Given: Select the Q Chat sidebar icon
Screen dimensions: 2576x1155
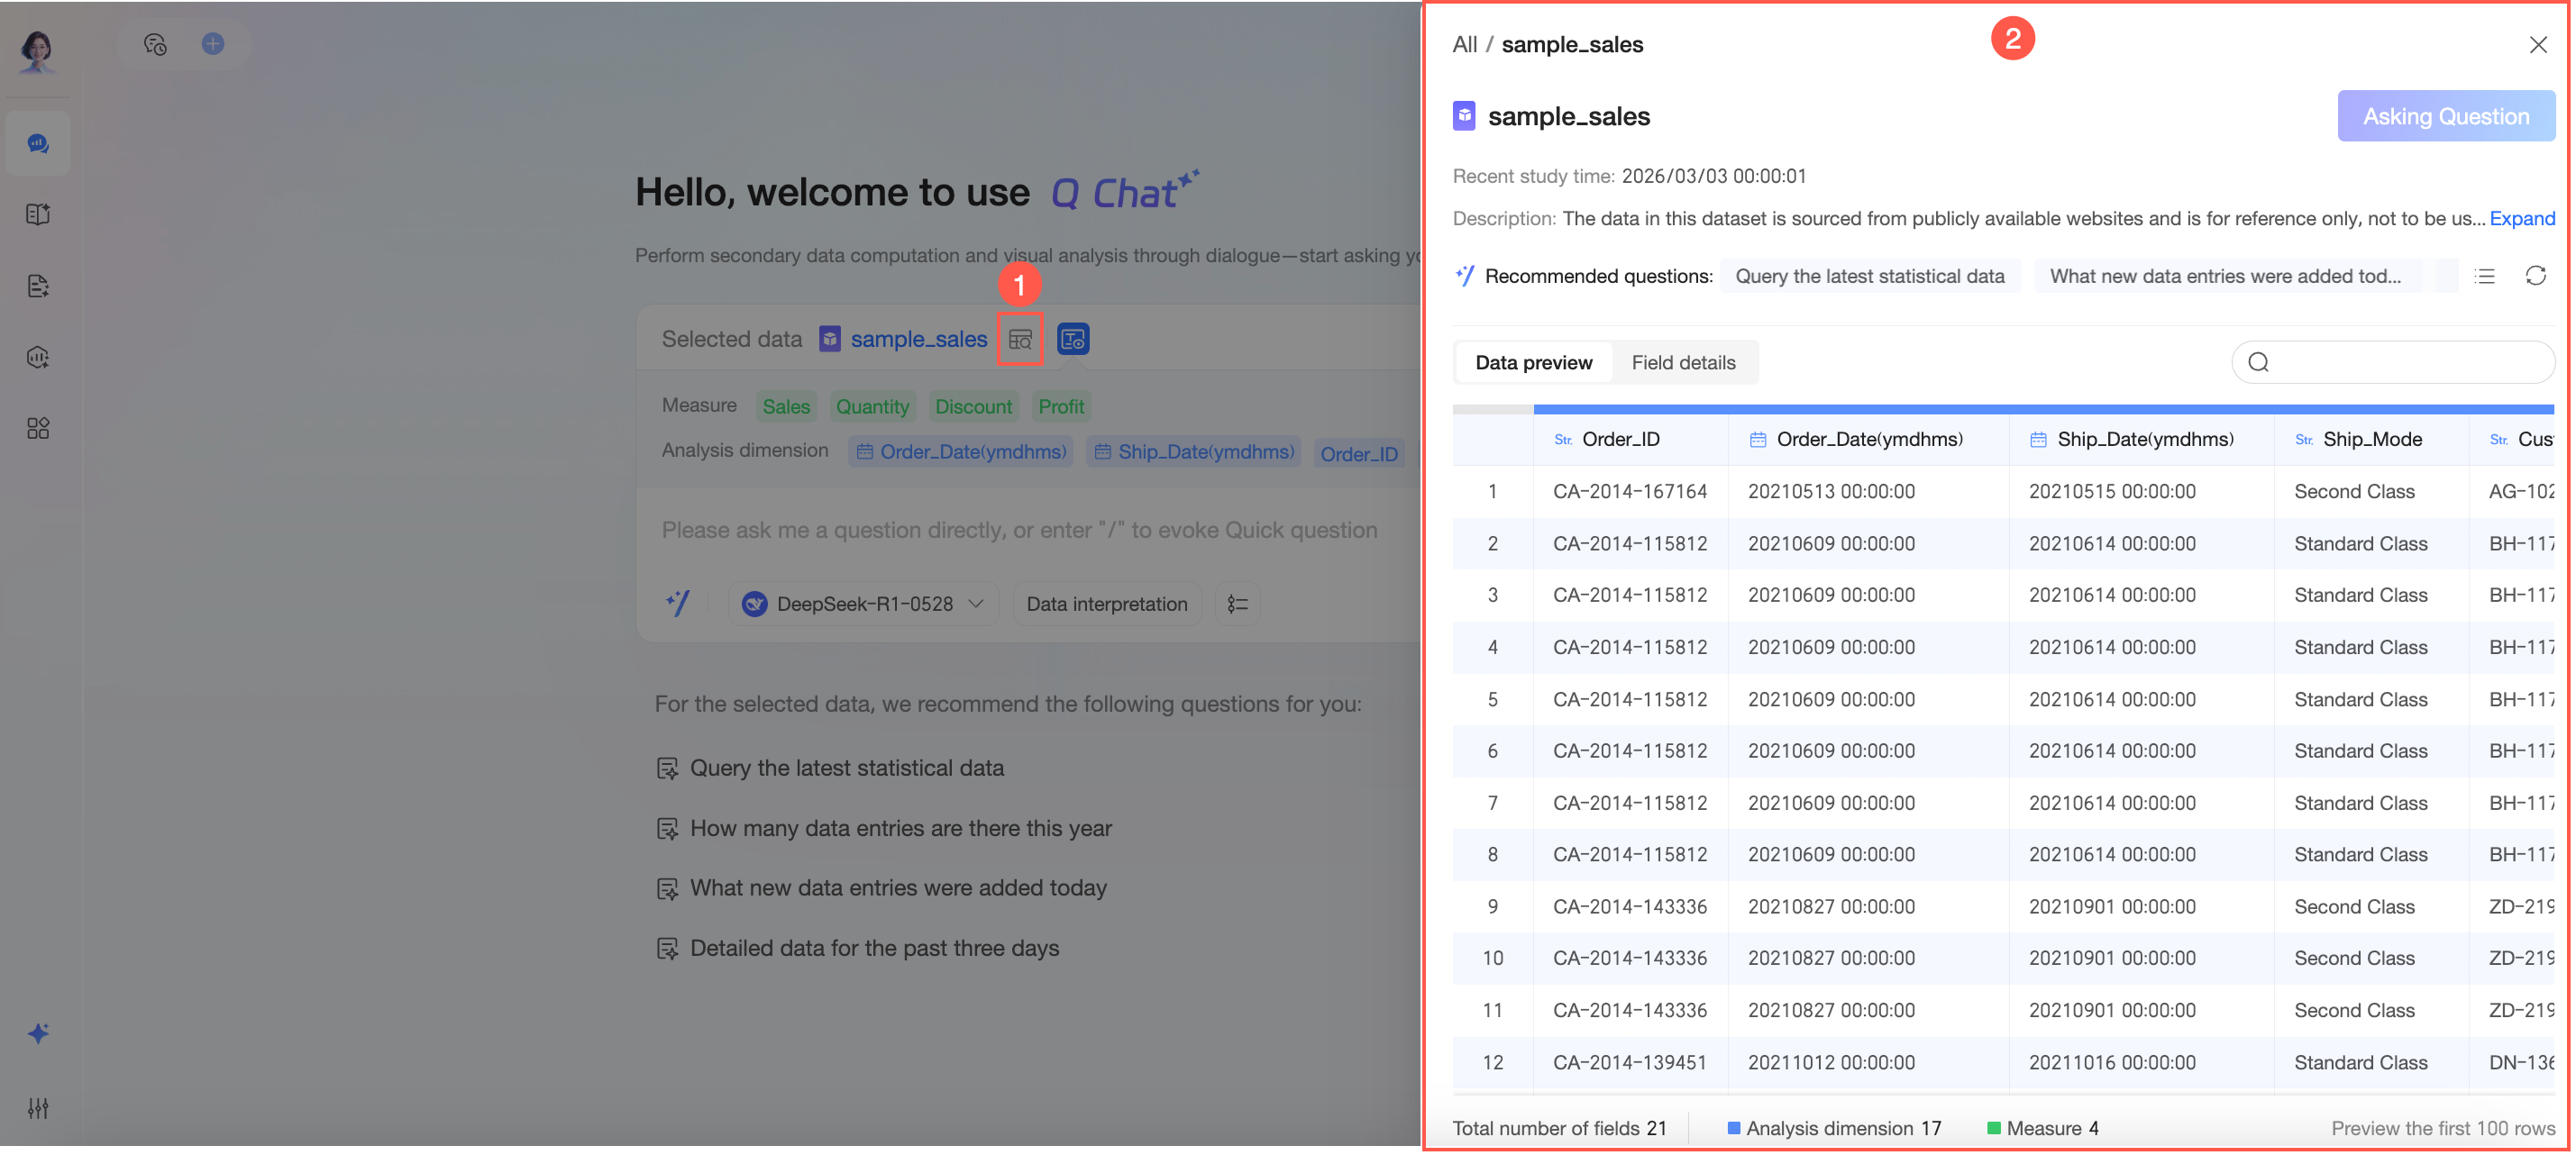Looking at the screenshot, I should click(x=38, y=144).
